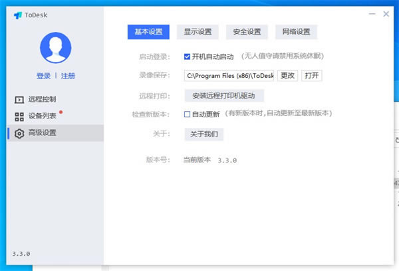The height and width of the screenshot is (271, 399).
Task: Uncheck the 开机自动启动 checkbox
Action: tap(187, 57)
